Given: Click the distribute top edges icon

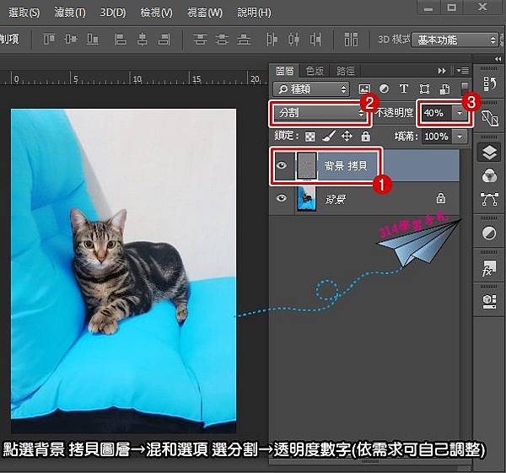Looking at the screenshot, I should coord(201,40).
